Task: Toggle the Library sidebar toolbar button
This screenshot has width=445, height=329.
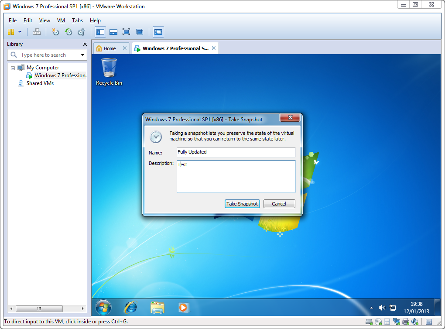Action: 100,32
